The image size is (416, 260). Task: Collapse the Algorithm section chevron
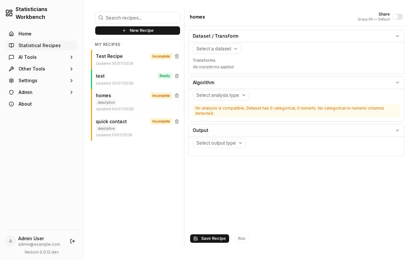pos(397,83)
